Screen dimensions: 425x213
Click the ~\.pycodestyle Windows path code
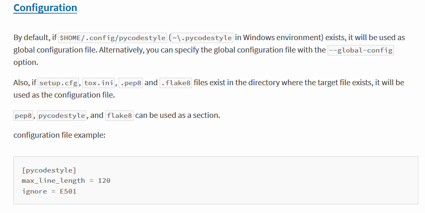click(x=202, y=38)
